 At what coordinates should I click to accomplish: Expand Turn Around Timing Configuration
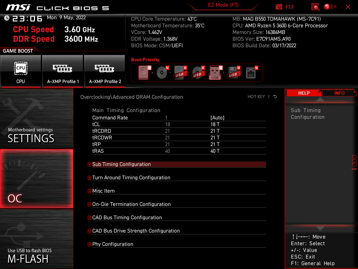tap(179, 178)
